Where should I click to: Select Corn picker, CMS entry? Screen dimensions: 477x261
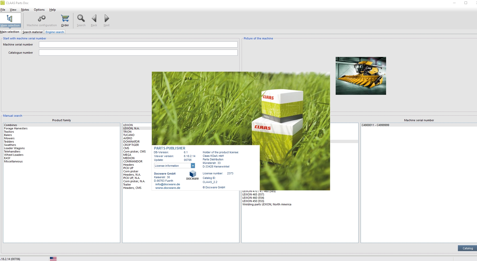coord(137,151)
